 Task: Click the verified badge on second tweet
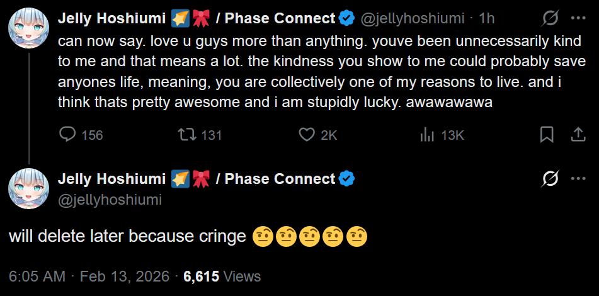click(347, 179)
